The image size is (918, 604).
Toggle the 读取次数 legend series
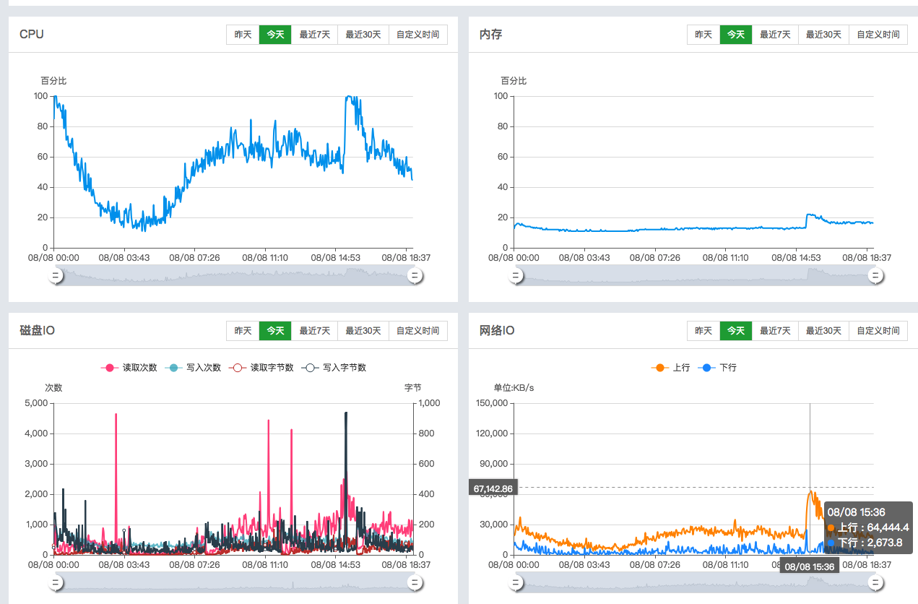pos(129,368)
